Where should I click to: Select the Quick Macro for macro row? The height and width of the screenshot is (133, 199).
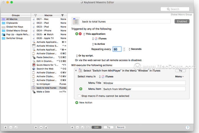point(49,65)
